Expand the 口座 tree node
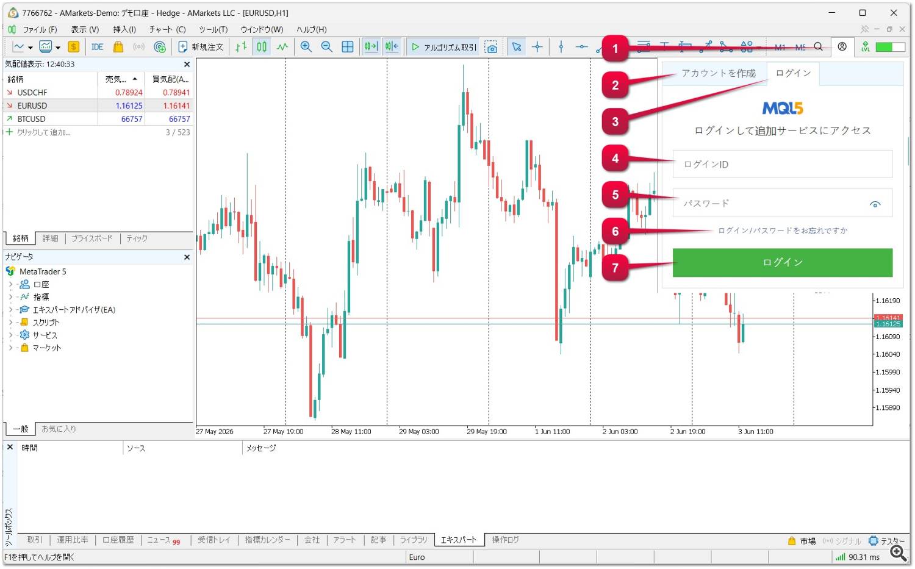 tap(10, 284)
